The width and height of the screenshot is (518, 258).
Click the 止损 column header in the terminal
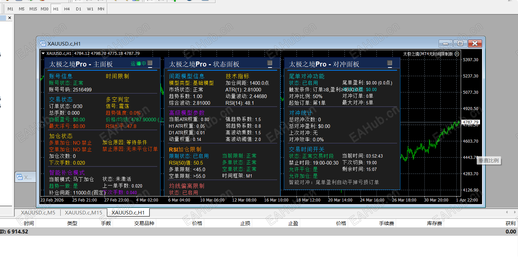245,223
